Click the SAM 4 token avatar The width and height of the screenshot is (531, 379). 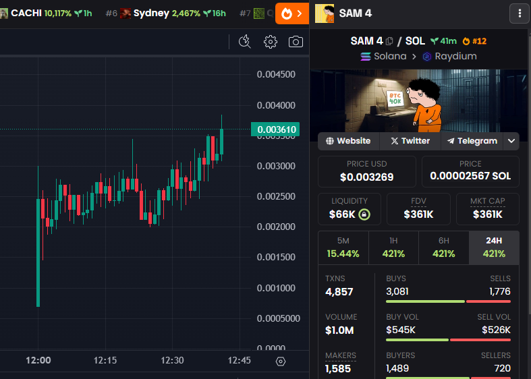[x=325, y=13]
